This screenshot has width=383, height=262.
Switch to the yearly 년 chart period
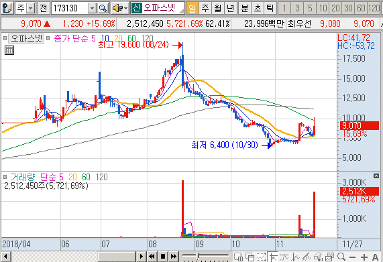tap(230, 8)
